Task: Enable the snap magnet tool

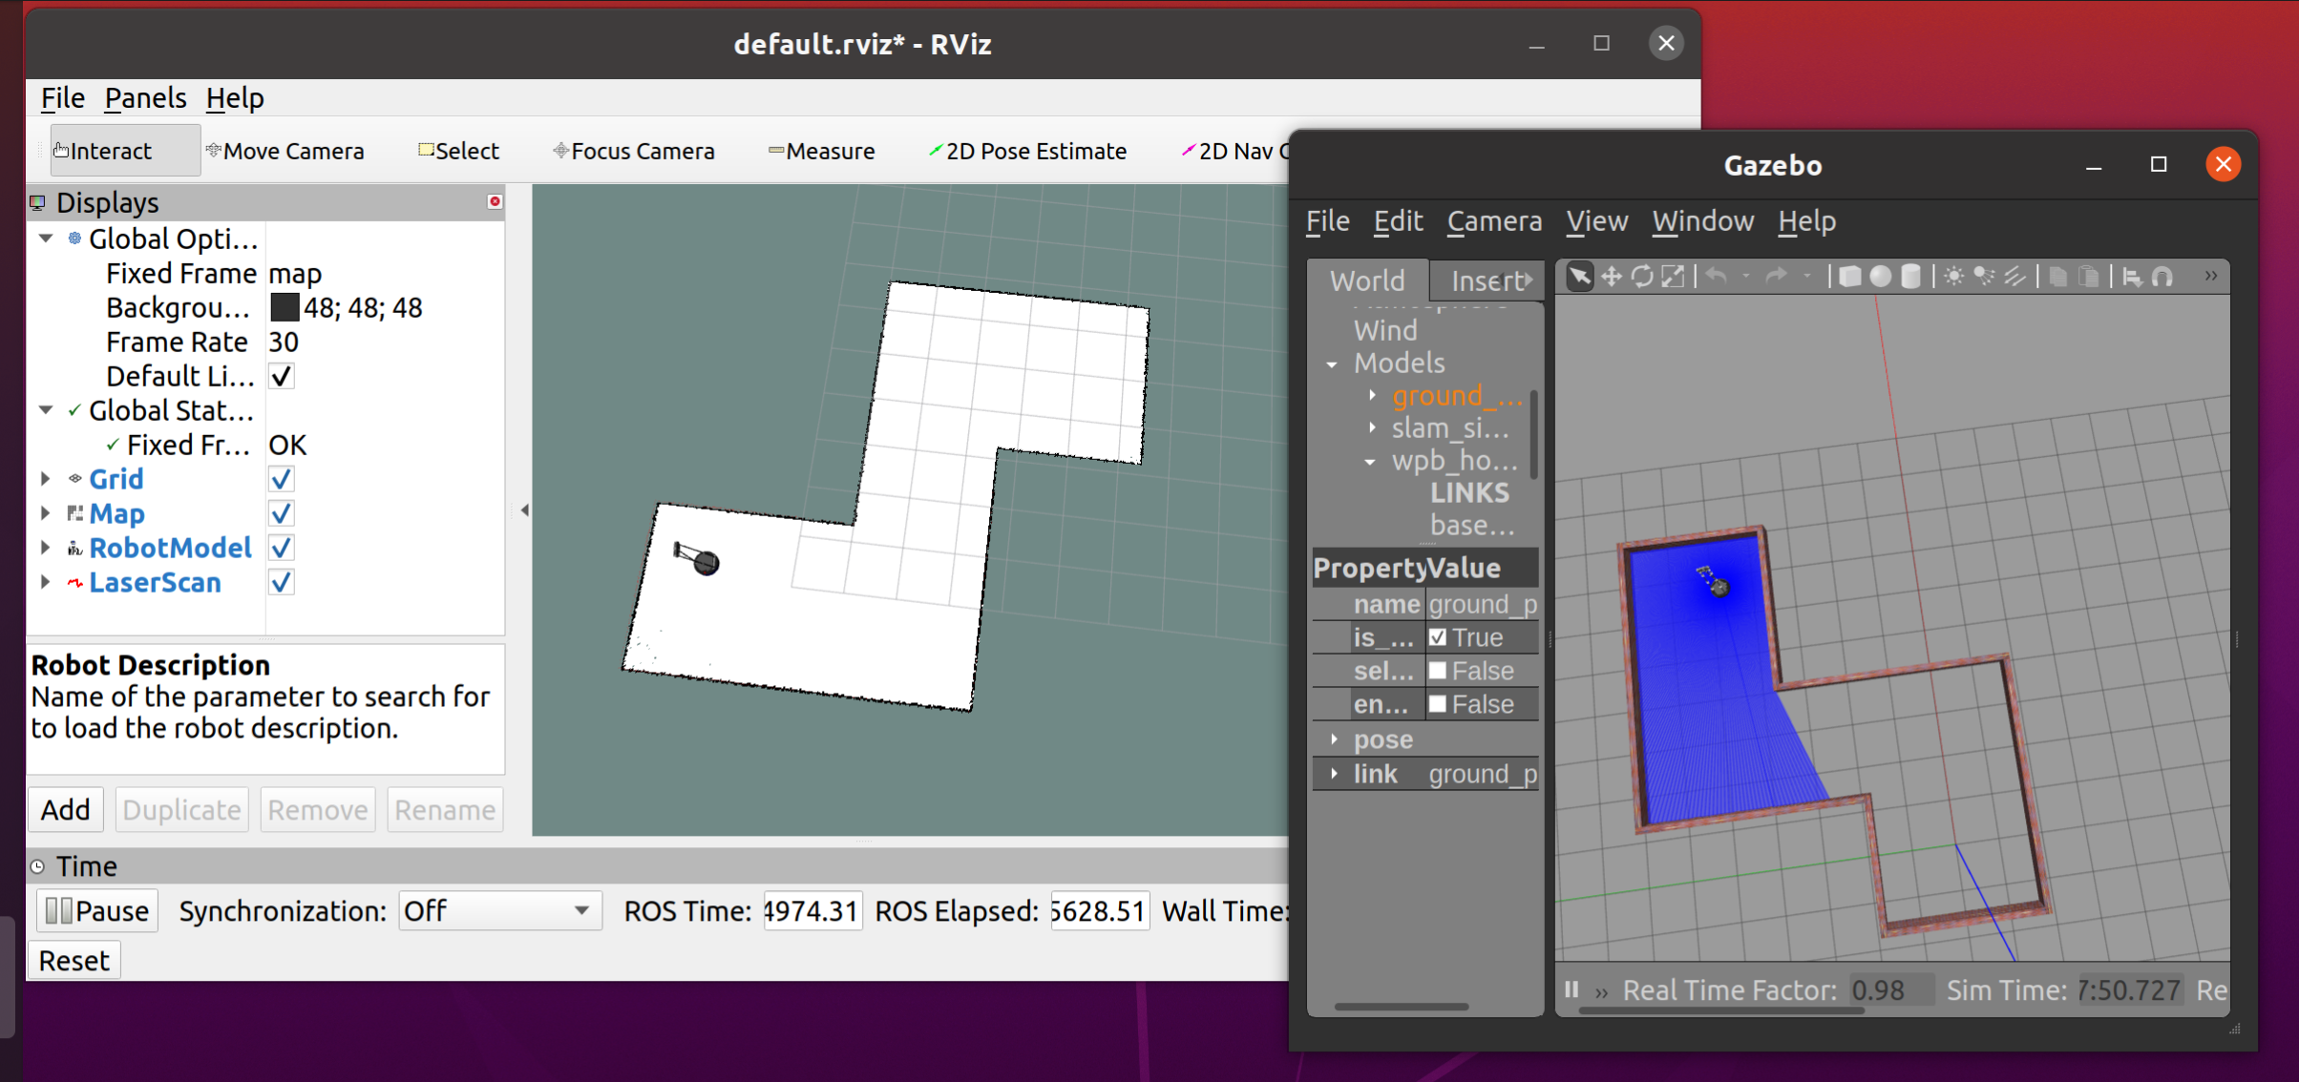Action: point(2163,277)
